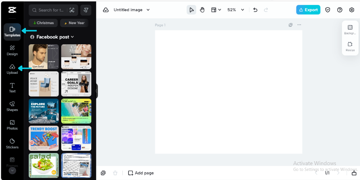Collapse the templates side panel
360x180 pixels.
[x=96, y=91]
